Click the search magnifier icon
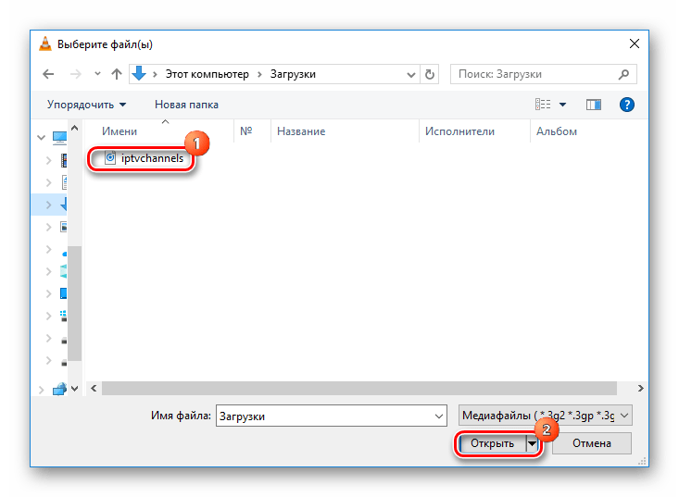 coord(623,74)
